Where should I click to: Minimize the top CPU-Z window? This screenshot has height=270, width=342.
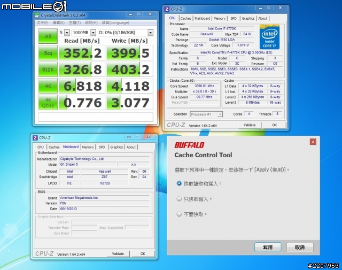pos(261,8)
